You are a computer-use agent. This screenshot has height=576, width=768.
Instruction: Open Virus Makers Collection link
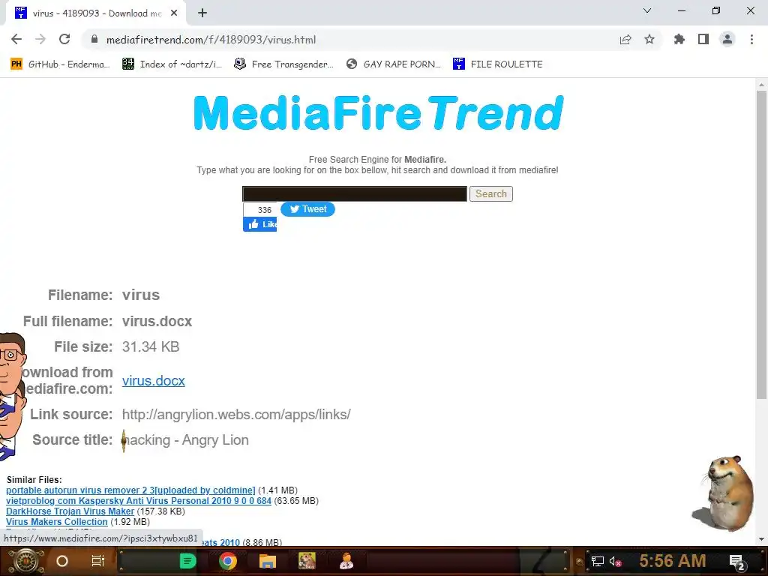point(57,522)
